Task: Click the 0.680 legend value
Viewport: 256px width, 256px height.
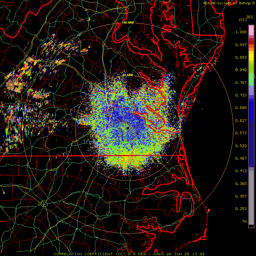Action: tap(241, 108)
